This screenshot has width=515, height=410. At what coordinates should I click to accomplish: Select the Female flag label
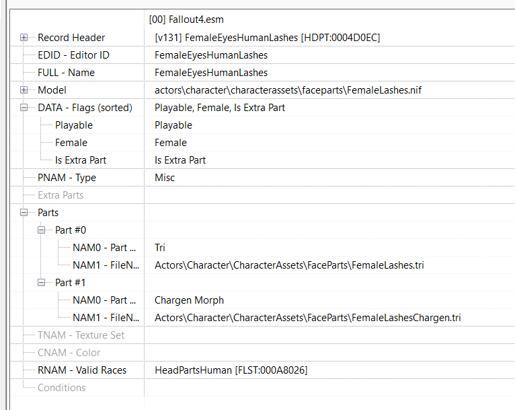coord(71,143)
